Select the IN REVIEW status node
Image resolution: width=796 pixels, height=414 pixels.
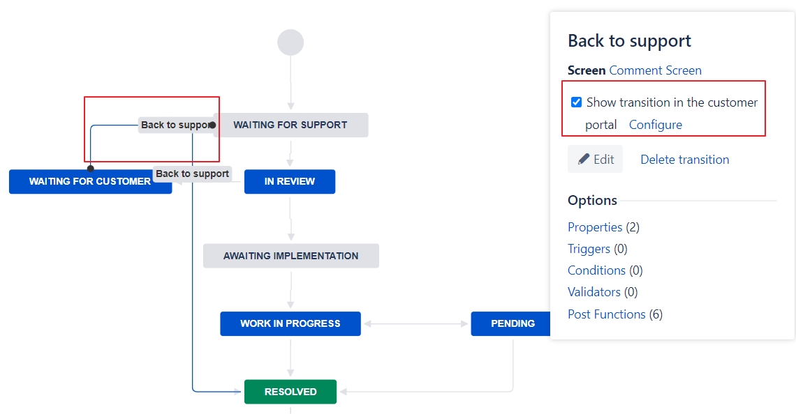[x=290, y=181]
